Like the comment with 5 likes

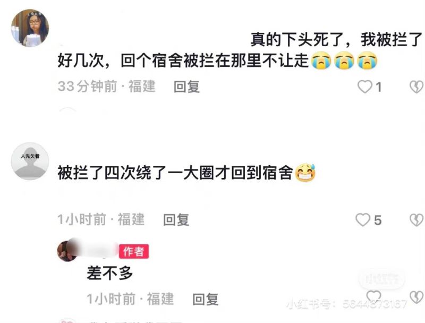[x=363, y=220]
